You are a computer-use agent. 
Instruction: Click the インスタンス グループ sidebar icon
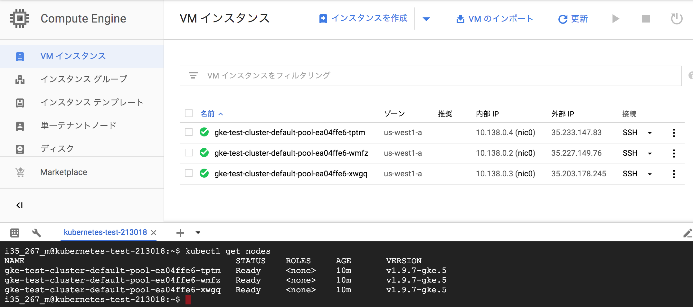click(x=20, y=79)
